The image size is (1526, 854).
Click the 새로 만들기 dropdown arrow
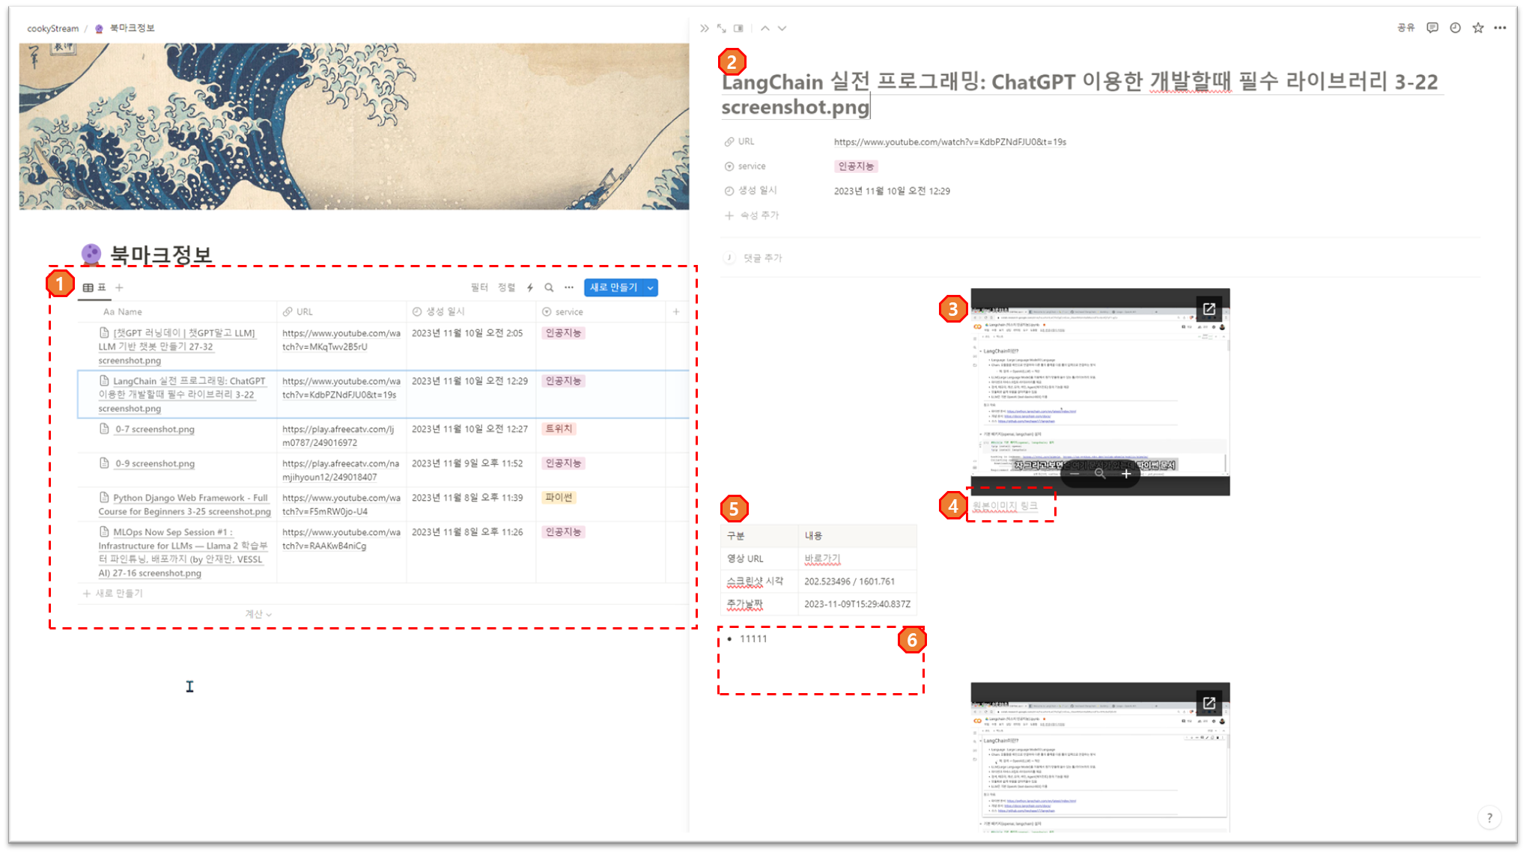650,287
